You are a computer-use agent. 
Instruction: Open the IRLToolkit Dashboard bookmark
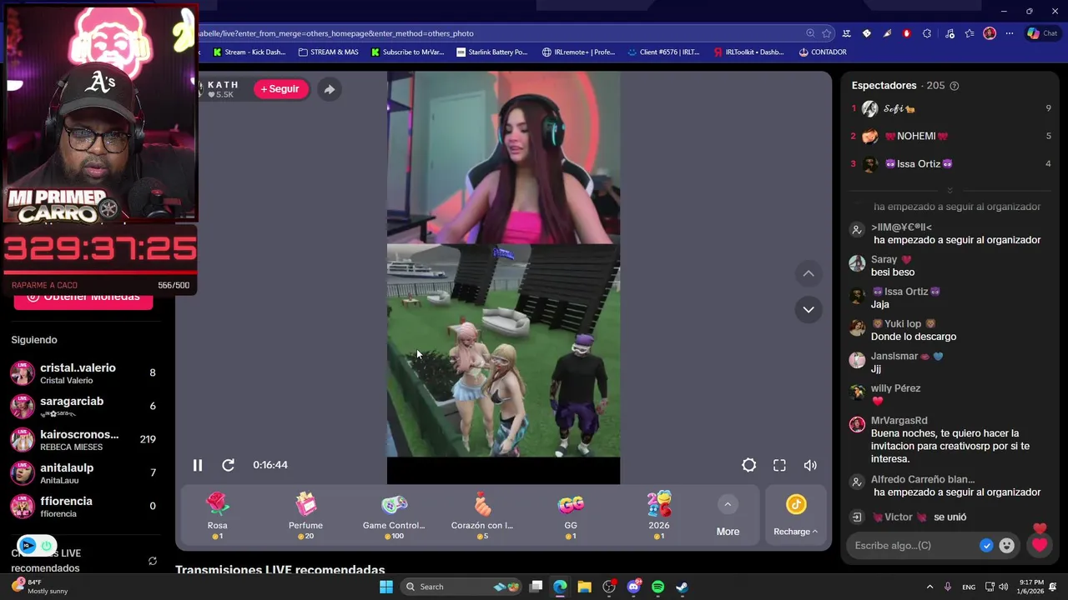pos(748,52)
